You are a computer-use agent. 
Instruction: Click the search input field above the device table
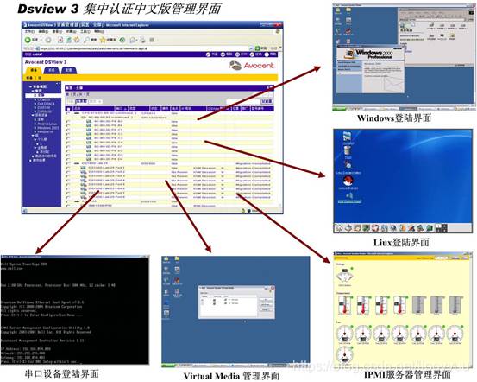coord(242,101)
